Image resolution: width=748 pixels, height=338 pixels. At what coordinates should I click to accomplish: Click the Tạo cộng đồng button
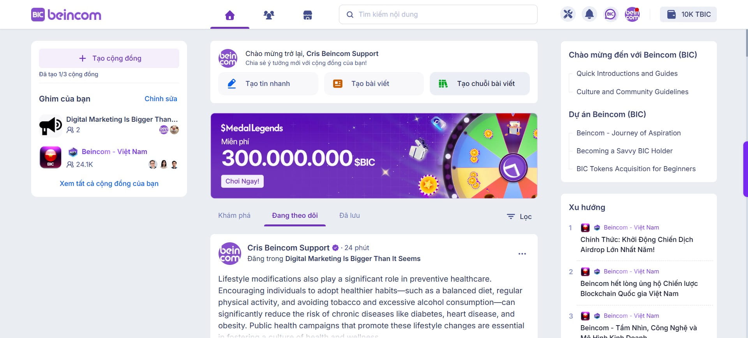(109, 58)
